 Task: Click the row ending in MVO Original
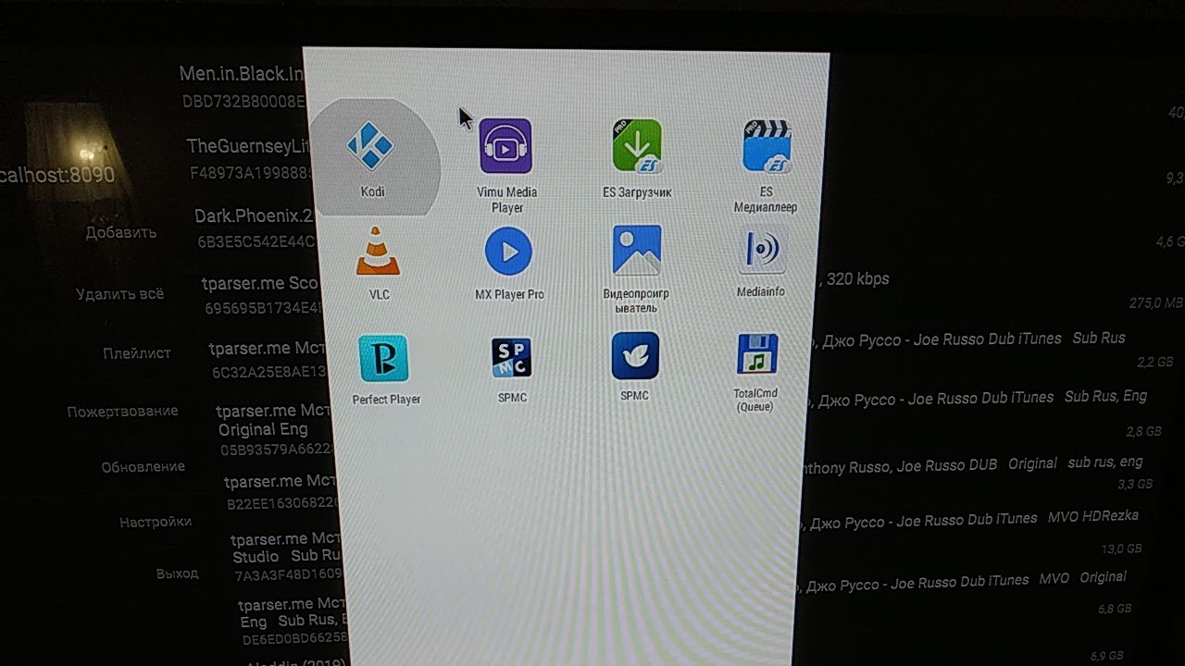[964, 581]
